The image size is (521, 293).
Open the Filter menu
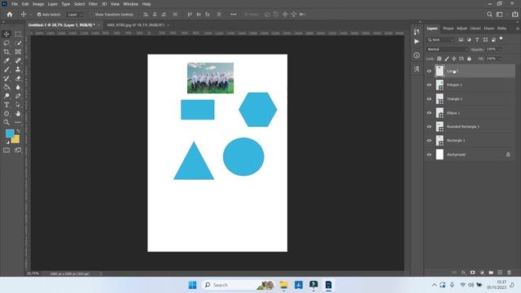point(93,4)
